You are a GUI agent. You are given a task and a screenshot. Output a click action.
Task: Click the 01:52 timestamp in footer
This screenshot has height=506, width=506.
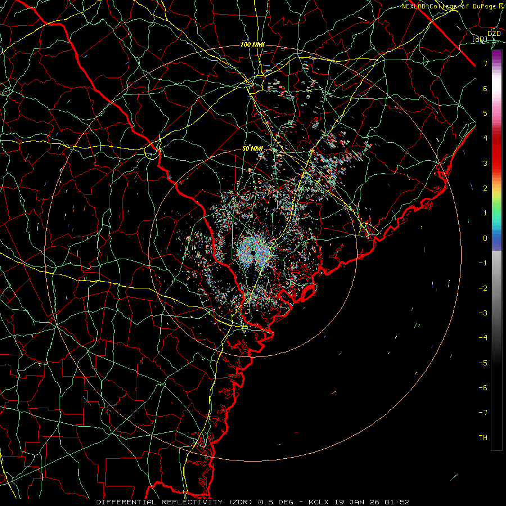tap(396, 502)
